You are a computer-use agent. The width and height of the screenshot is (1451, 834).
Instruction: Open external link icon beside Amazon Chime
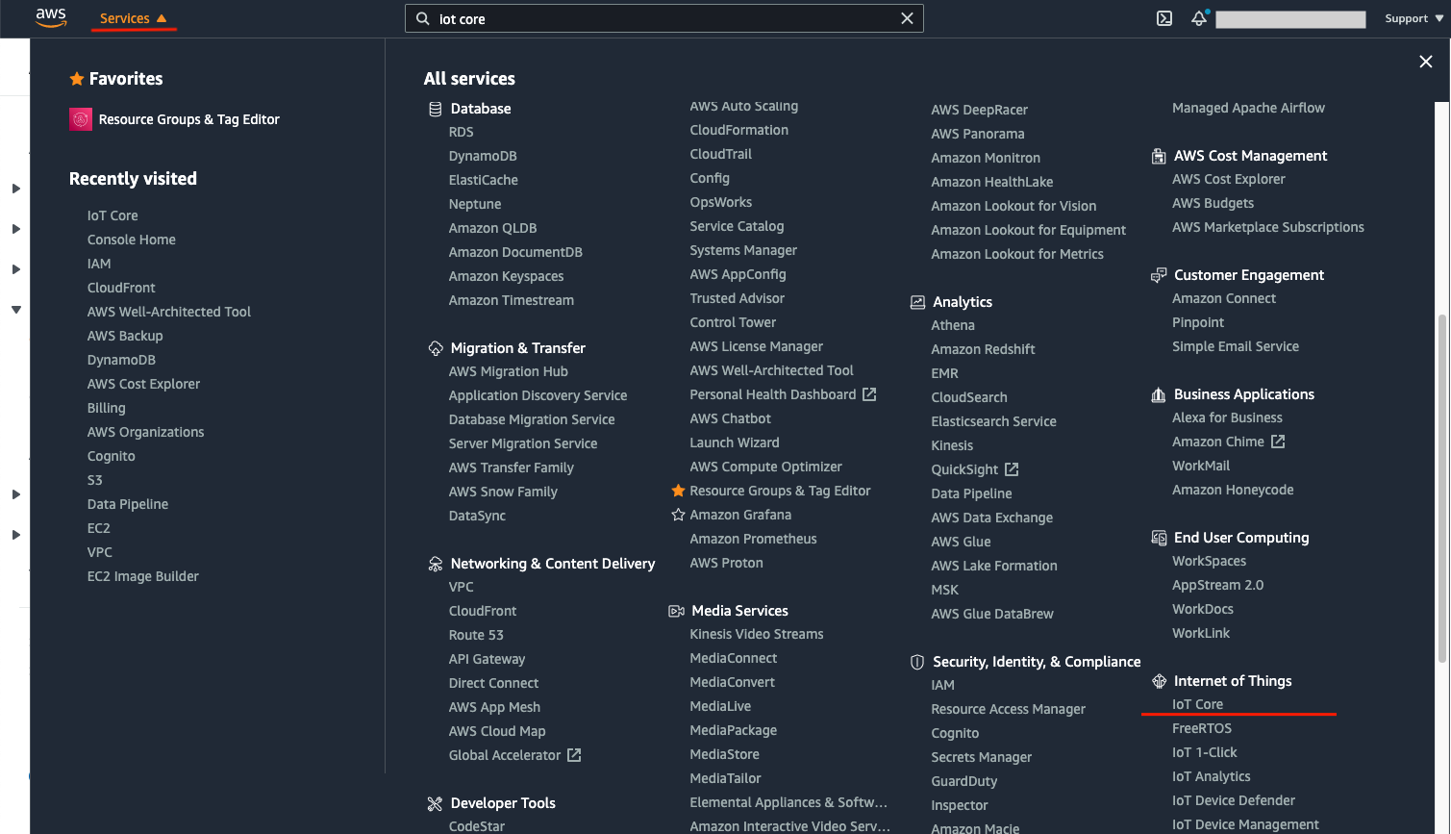1278,442
